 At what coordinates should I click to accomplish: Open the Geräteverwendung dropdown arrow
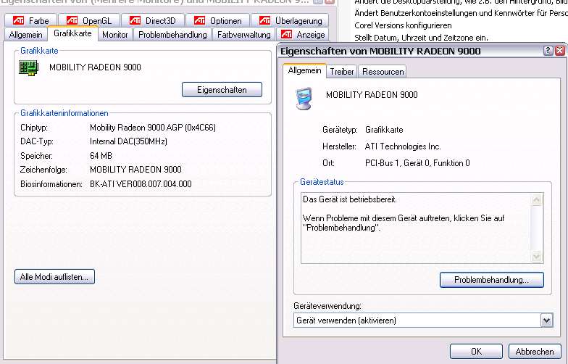pos(546,320)
